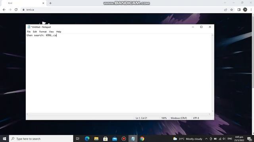Reload the krnl.ca page
Viewport: 254px width, 142px height.
click(16, 9)
